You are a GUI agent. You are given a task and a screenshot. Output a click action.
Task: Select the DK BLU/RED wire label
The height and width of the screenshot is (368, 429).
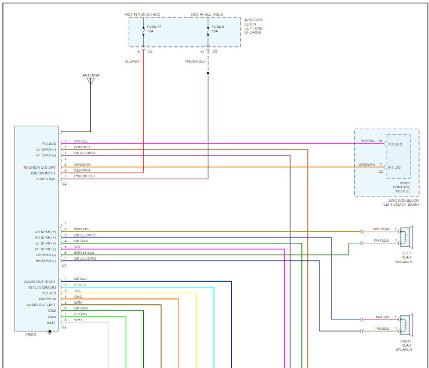(x=85, y=153)
